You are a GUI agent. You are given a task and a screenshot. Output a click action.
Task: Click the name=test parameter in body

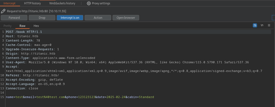click(14, 97)
